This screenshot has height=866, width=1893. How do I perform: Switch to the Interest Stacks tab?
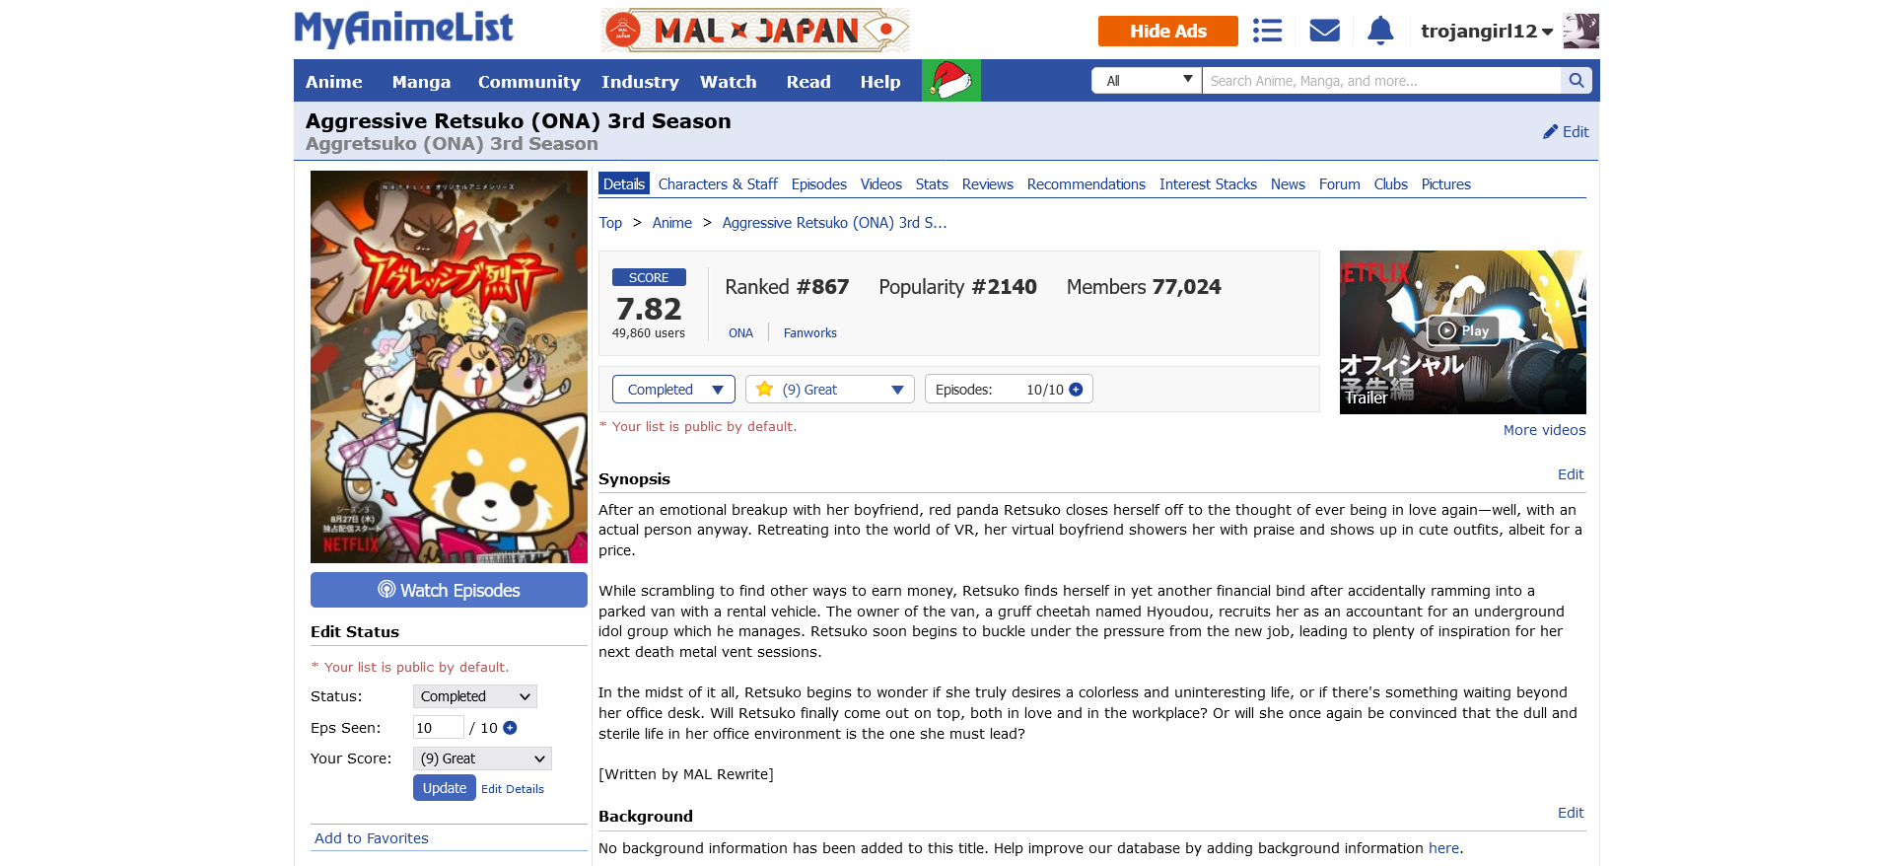(x=1208, y=184)
